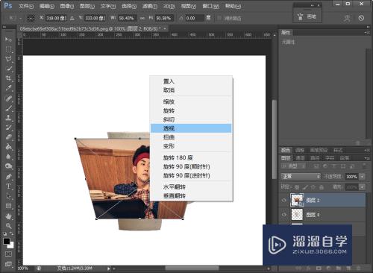
Task: Swap foreground and background colors icon
Action: click(x=12, y=234)
